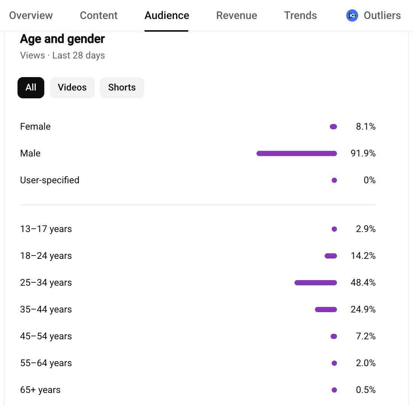Viewport: 414px width, 406px height.
Task: Filter by Shorts chip
Action: pos(122,88)
